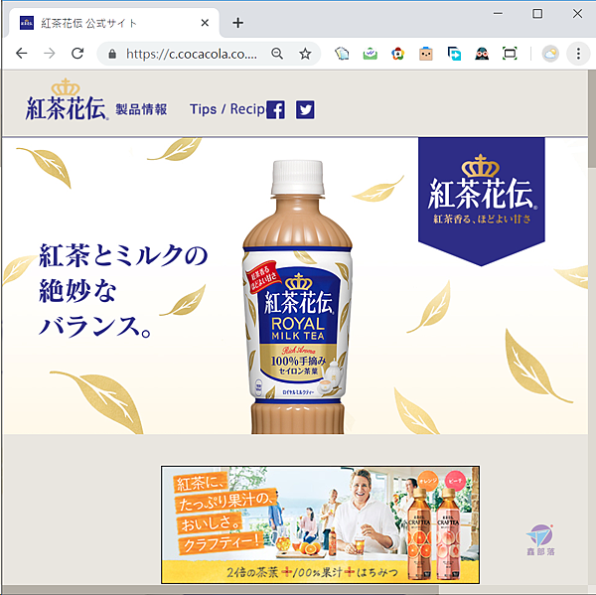Click the browser forward arrow
This screenshot has height=595, width=596.
tap(50, 54)
